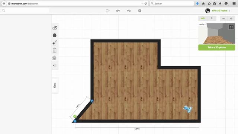
Task: Click the Zoeken browser search box
Action: click(172, 3)
